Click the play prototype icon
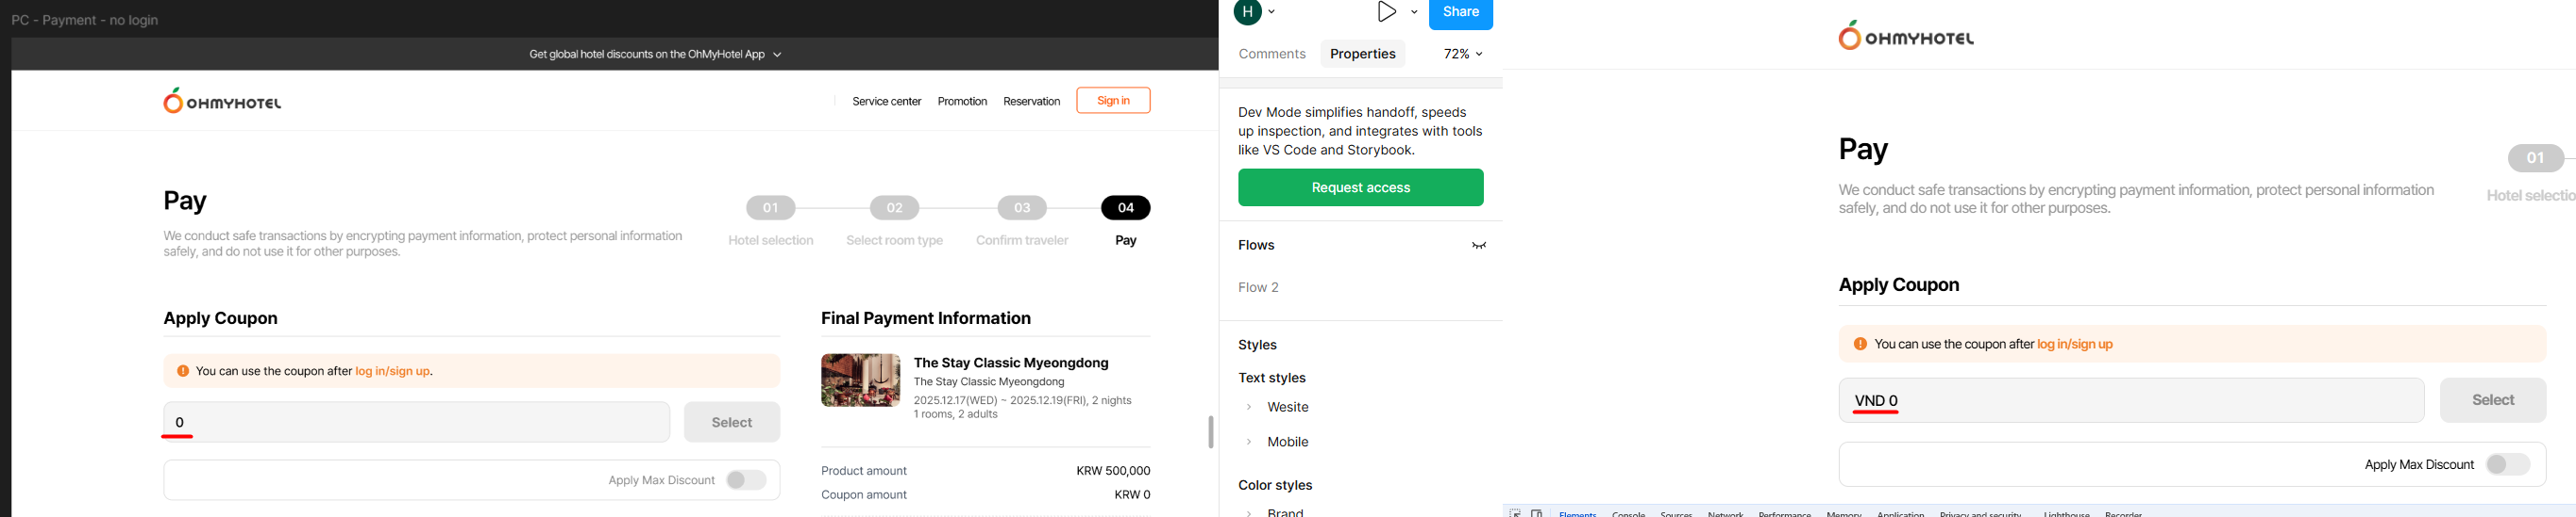This screenshot has width=2576, height=517. click(x=1387, y=12)
